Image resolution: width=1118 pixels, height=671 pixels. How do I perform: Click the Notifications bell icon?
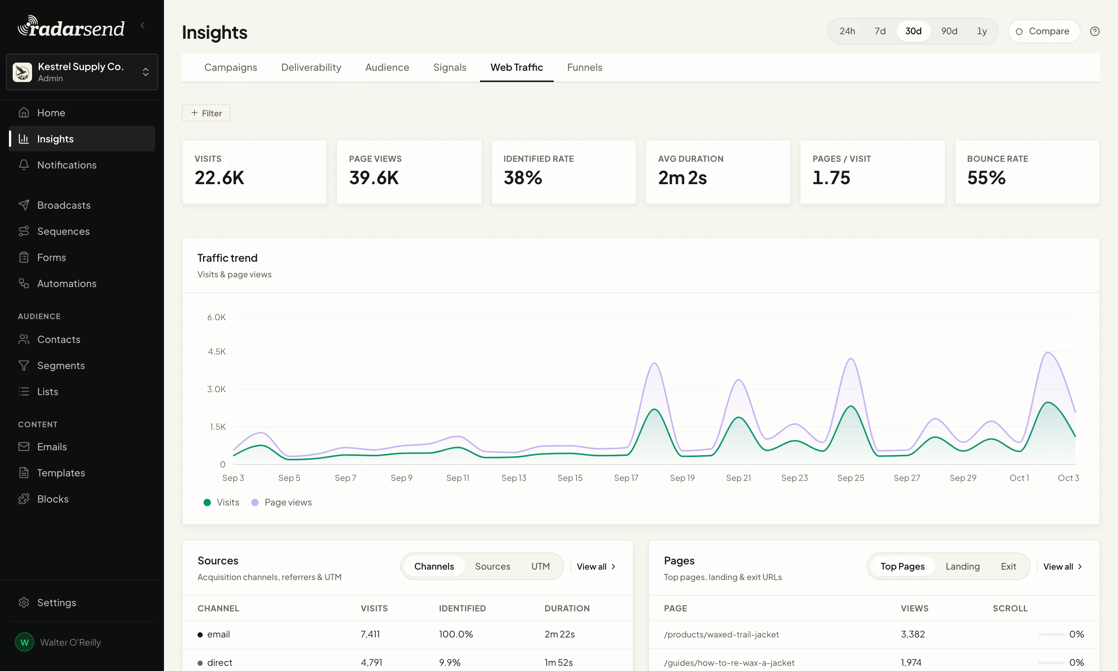pyautogui.click(x=24, y=165)
